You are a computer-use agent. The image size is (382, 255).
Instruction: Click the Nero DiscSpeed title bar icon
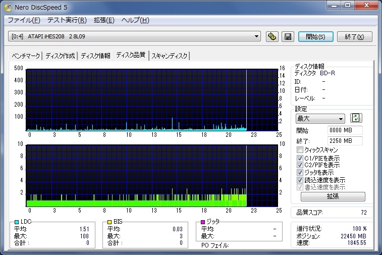tap(8, 7)
